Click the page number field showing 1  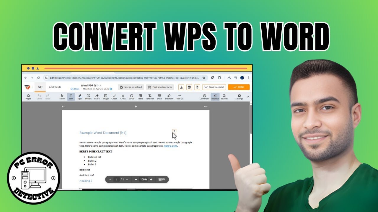pyautogui.click(x=117, y=179)
